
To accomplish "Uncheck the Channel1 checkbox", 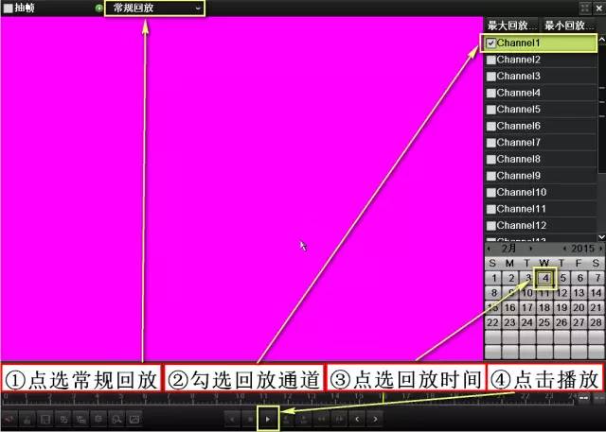I will point(490,43).
